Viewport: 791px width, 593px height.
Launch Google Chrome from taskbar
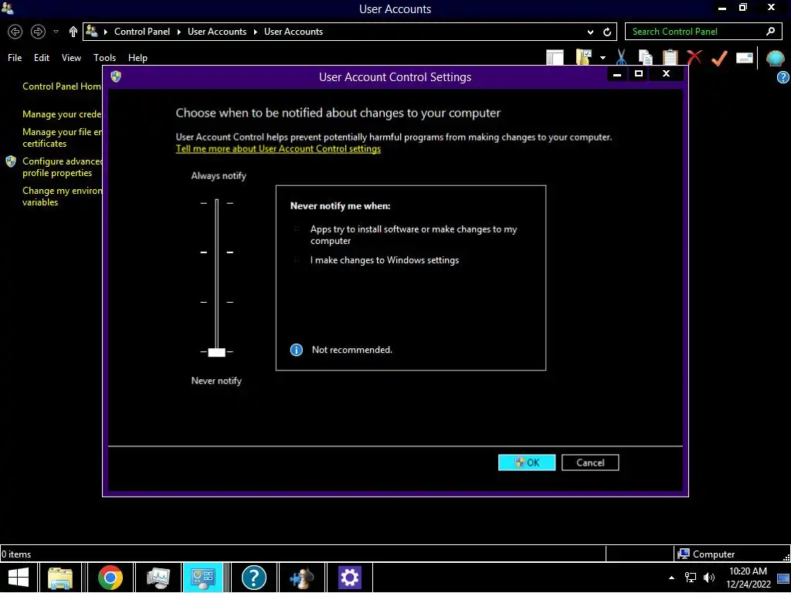coord(110,578)
